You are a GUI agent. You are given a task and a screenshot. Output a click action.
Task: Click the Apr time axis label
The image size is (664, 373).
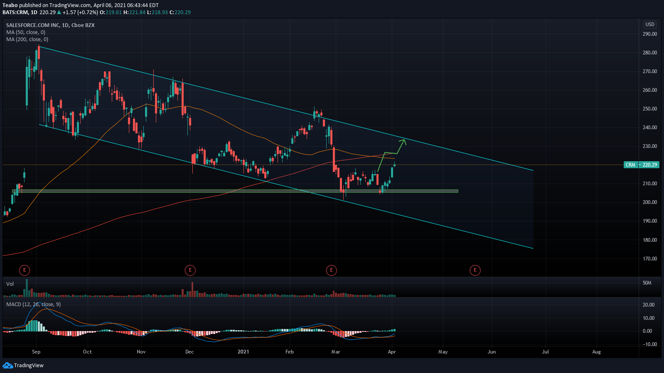pos(391,352)
